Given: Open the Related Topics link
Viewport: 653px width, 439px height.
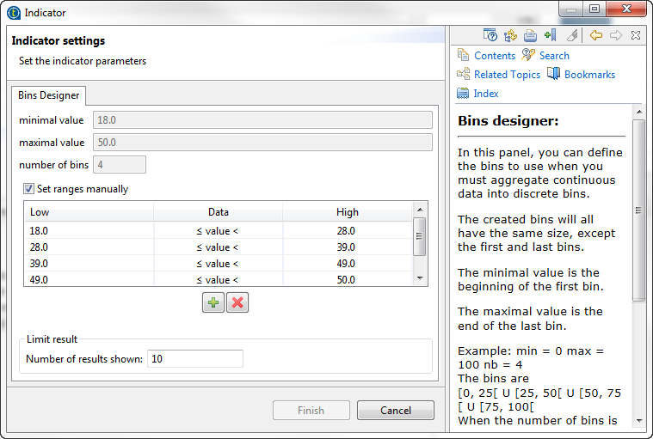Looking at the screenshot, I should [507, 75].
